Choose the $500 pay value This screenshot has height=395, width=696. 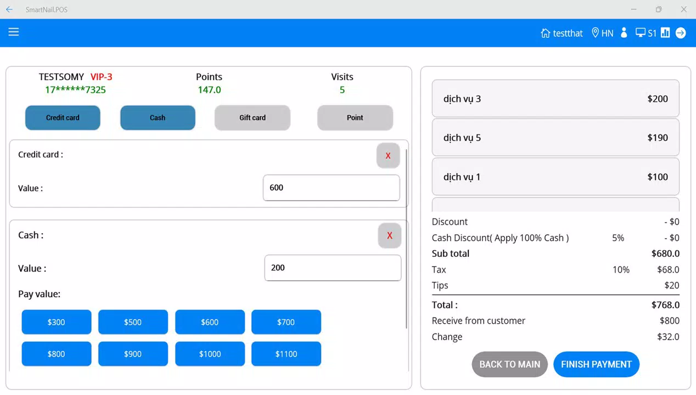click(x=133, y=322)
